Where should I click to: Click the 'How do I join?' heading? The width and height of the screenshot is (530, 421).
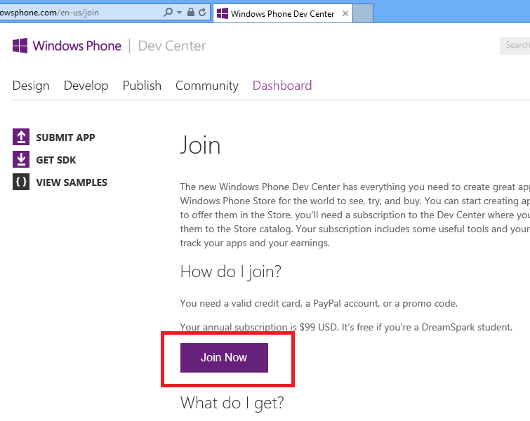click(231, 272)
